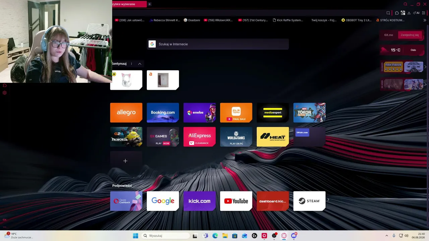This screenshot has width=429, height=241.
Task: Open the HEAT speed dial tile
Action: tap(273, 137)
